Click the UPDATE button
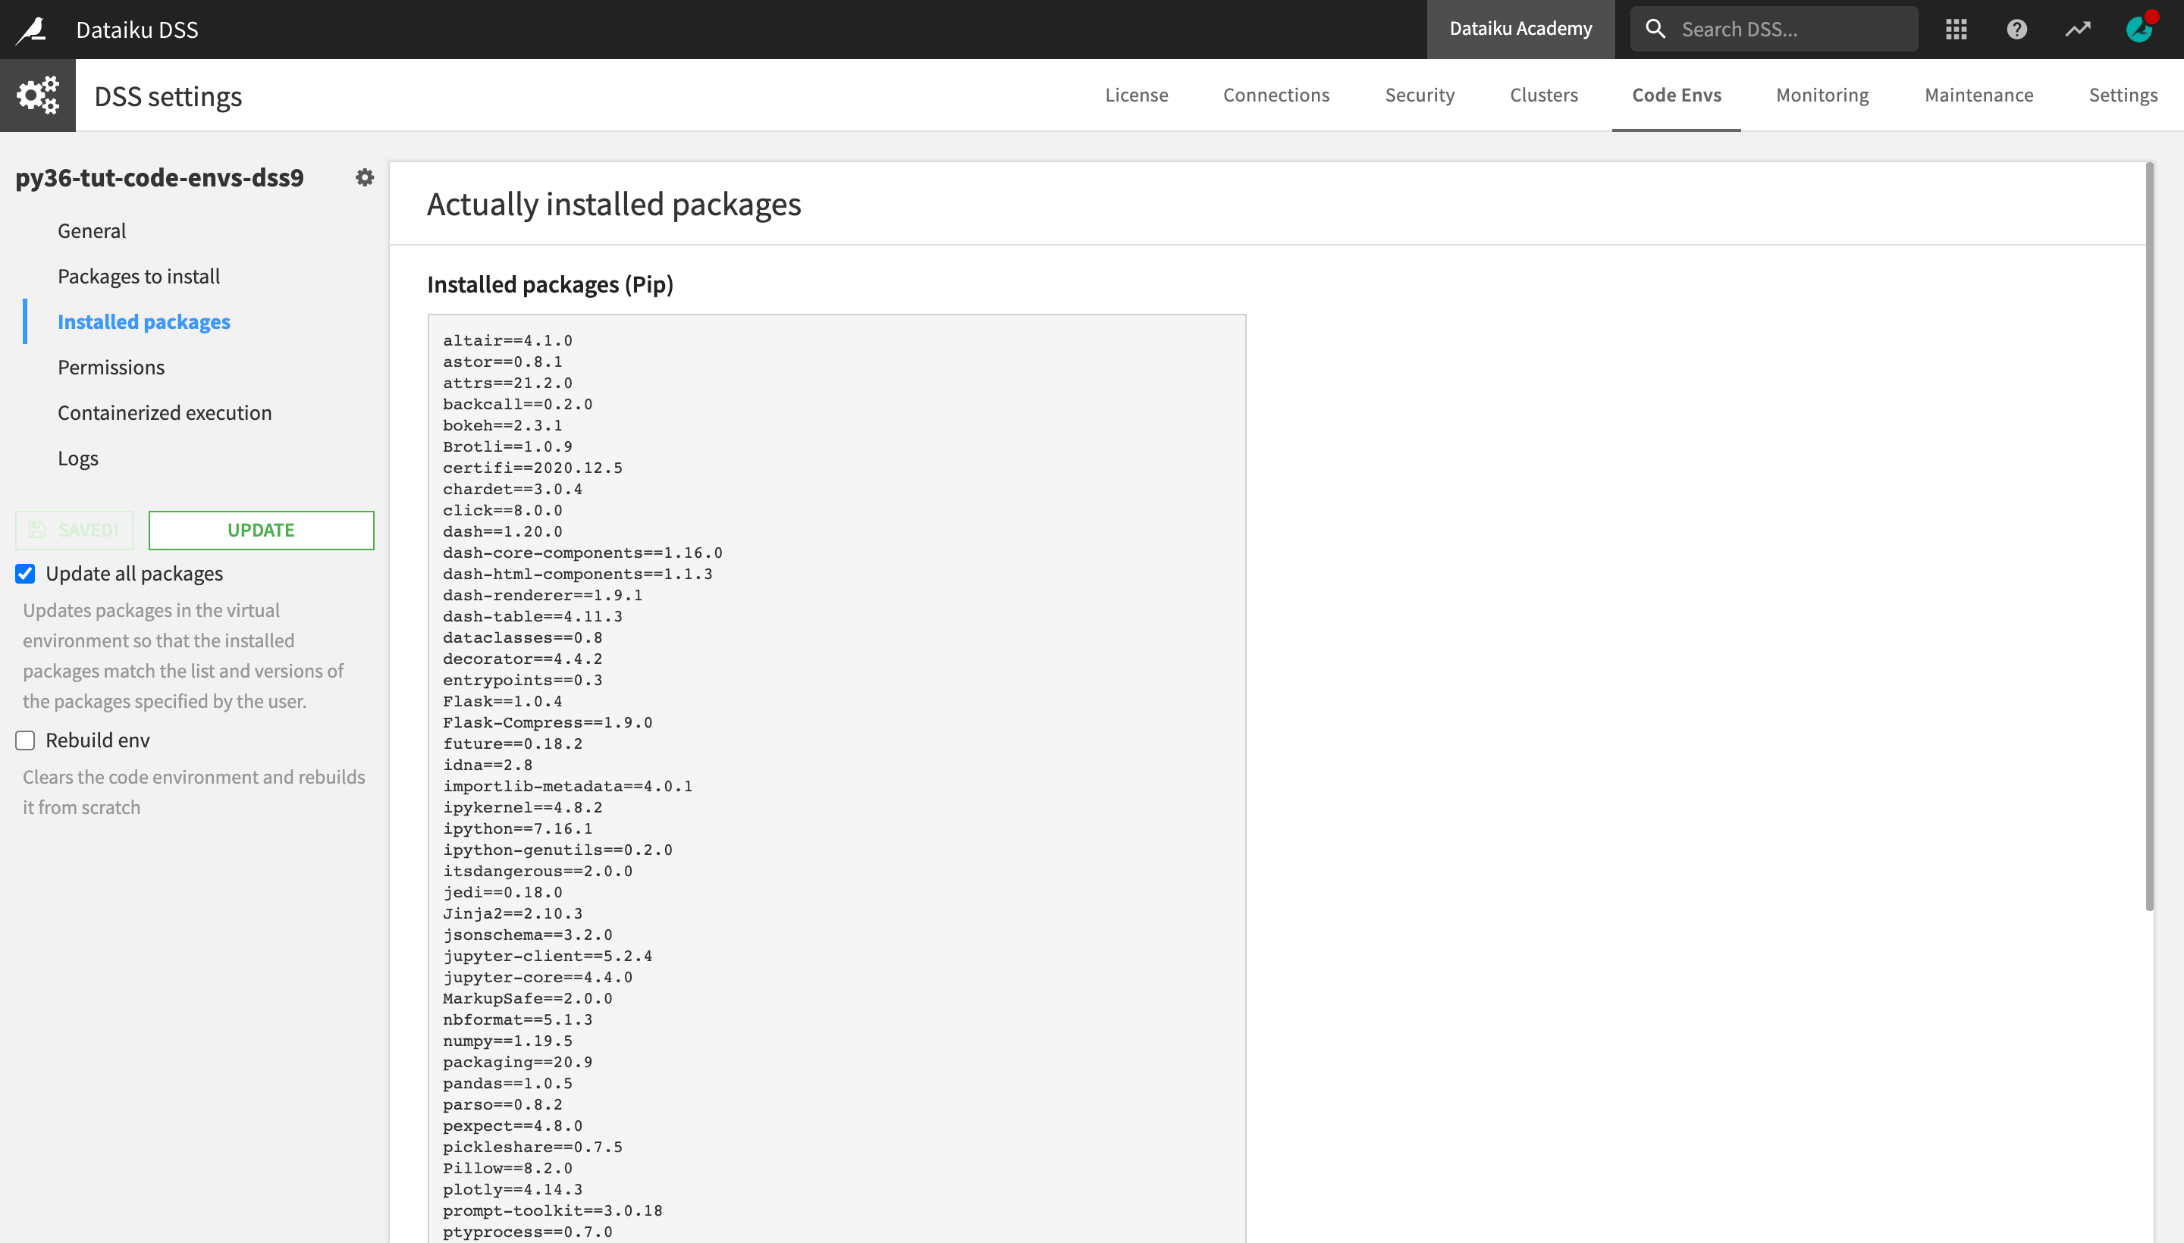The width and height of the screenshot is (2184, 1243). tap(261, 529)
